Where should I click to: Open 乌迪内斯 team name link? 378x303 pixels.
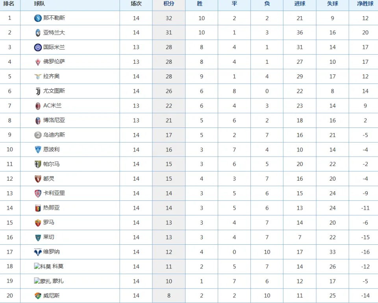click(54, 135)
